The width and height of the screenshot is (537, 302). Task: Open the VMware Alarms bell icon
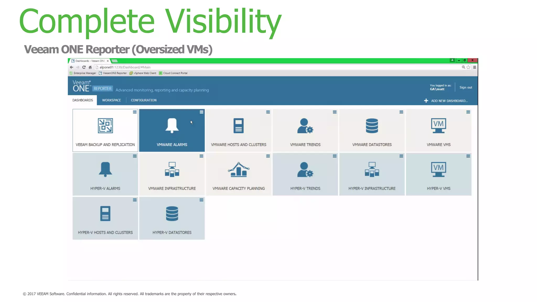(x=172, y=126)
